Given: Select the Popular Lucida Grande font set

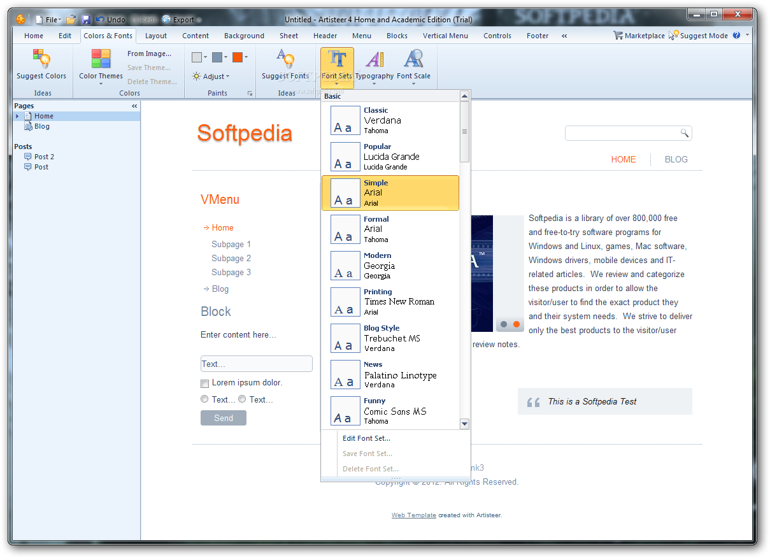Looking at the screenshot, I should [x=390, y=157].
